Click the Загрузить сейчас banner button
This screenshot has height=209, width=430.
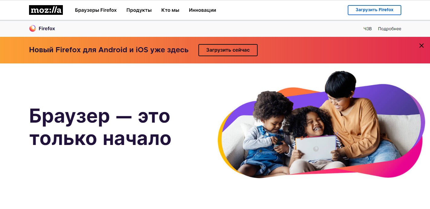pyautogui.click(x=228, y=50)
